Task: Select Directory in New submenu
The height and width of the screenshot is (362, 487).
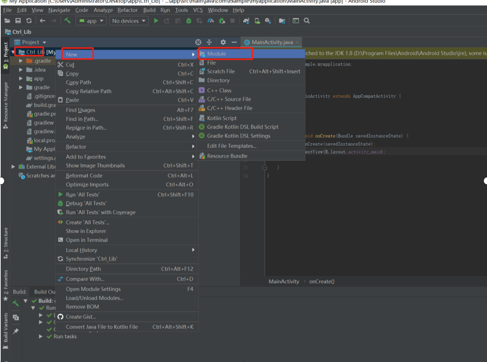Action: coord(251,80)
